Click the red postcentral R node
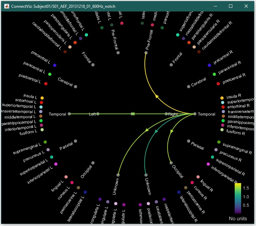The width and height of the screenshot is (256, 226). click(218, 83)
